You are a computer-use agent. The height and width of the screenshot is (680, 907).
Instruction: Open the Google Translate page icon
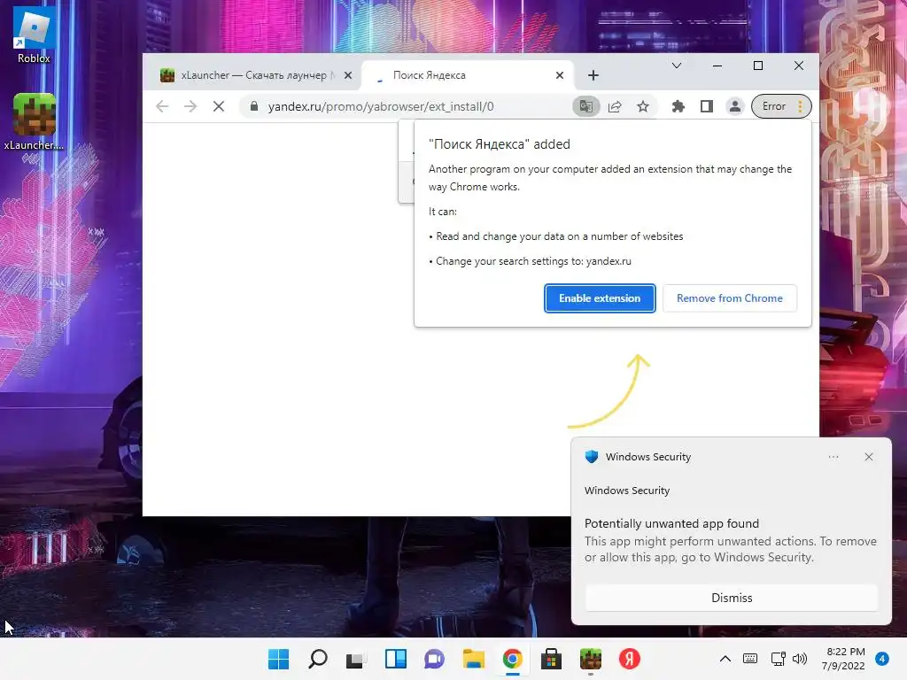[586, 106]
